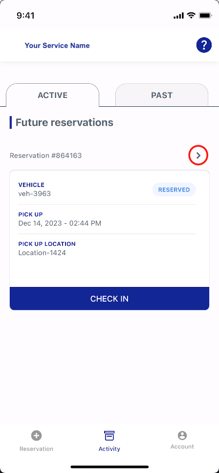219x473 pixels.
Task: Open the help question mark icon
Action: (x=204, y=45)
